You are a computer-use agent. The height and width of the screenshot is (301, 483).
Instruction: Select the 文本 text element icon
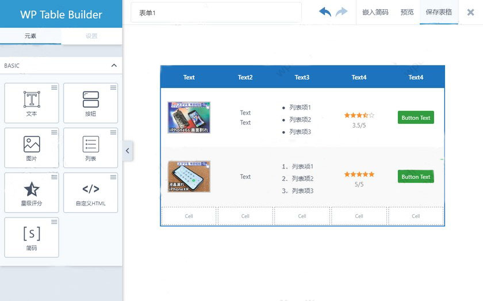tap(32, 100)
